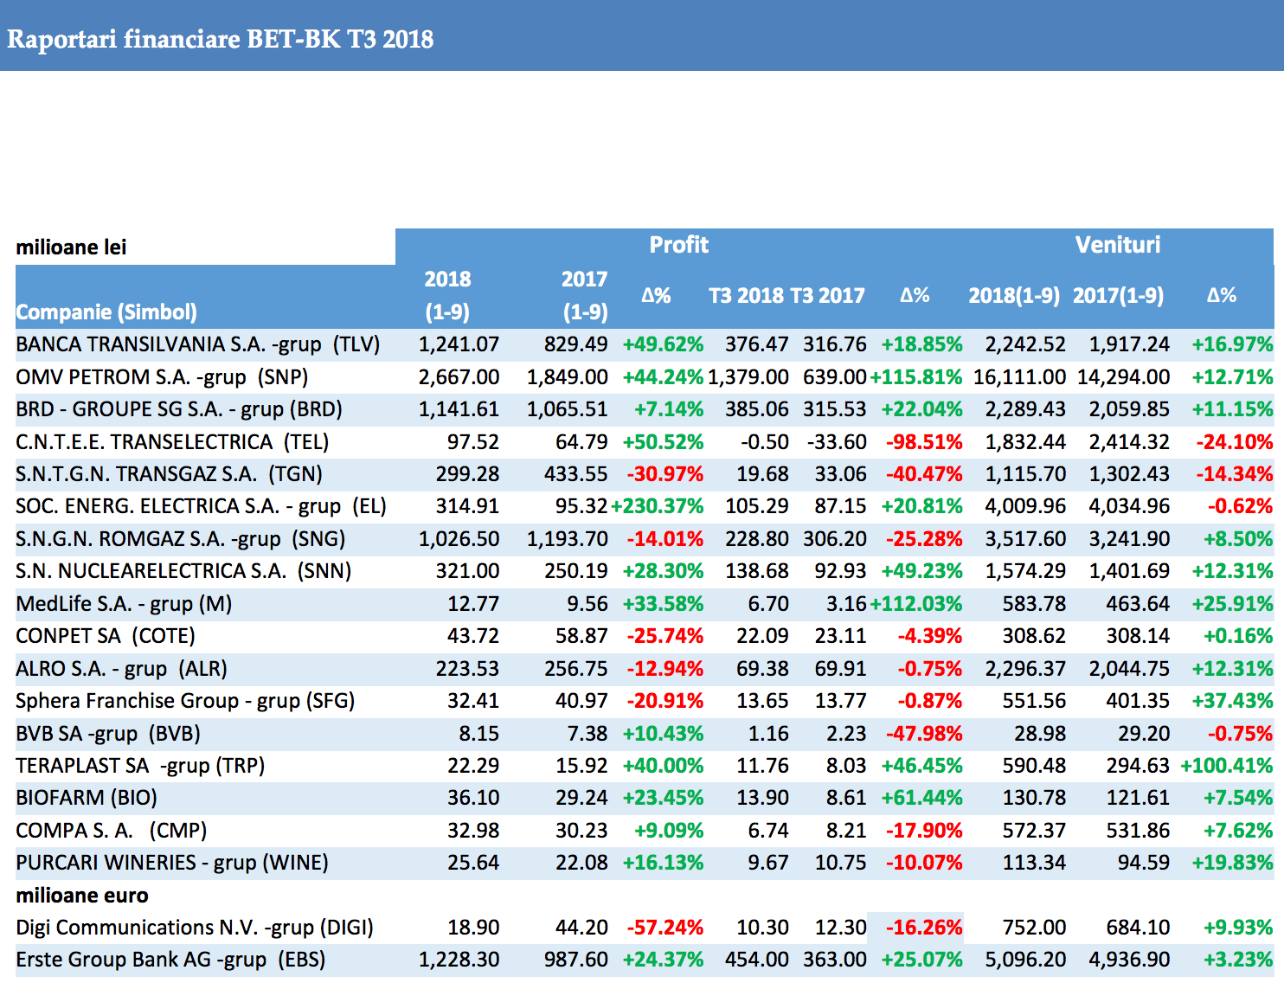Click 'ALRO S.A. - grup (ALR)' company name
The height and width of the screenshot is (983, 1284).
point(122,669)
